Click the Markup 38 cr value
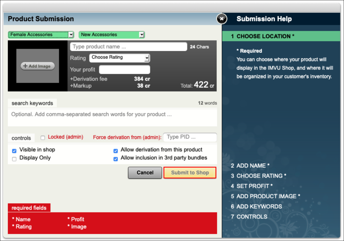 click(144, 86)
